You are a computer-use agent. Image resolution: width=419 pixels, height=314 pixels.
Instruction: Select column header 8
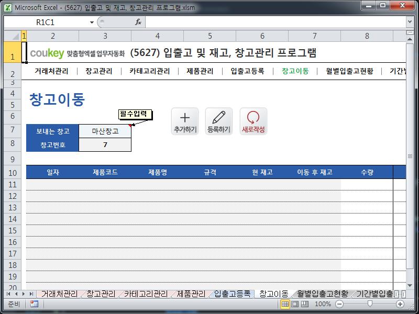click(x=367, y=36)
